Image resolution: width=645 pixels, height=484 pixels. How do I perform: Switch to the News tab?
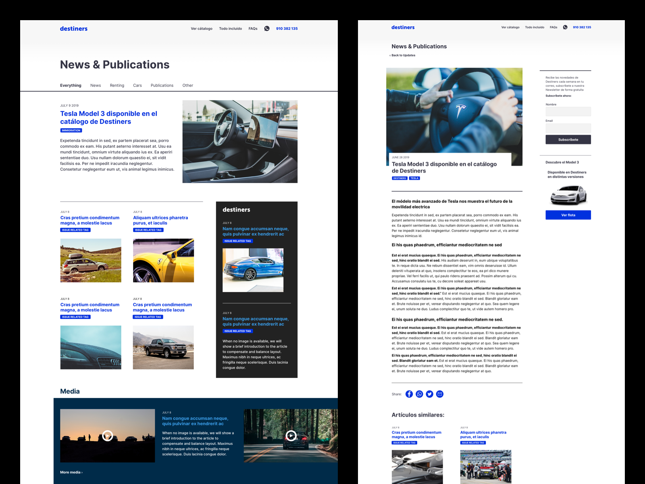[96, 85]
